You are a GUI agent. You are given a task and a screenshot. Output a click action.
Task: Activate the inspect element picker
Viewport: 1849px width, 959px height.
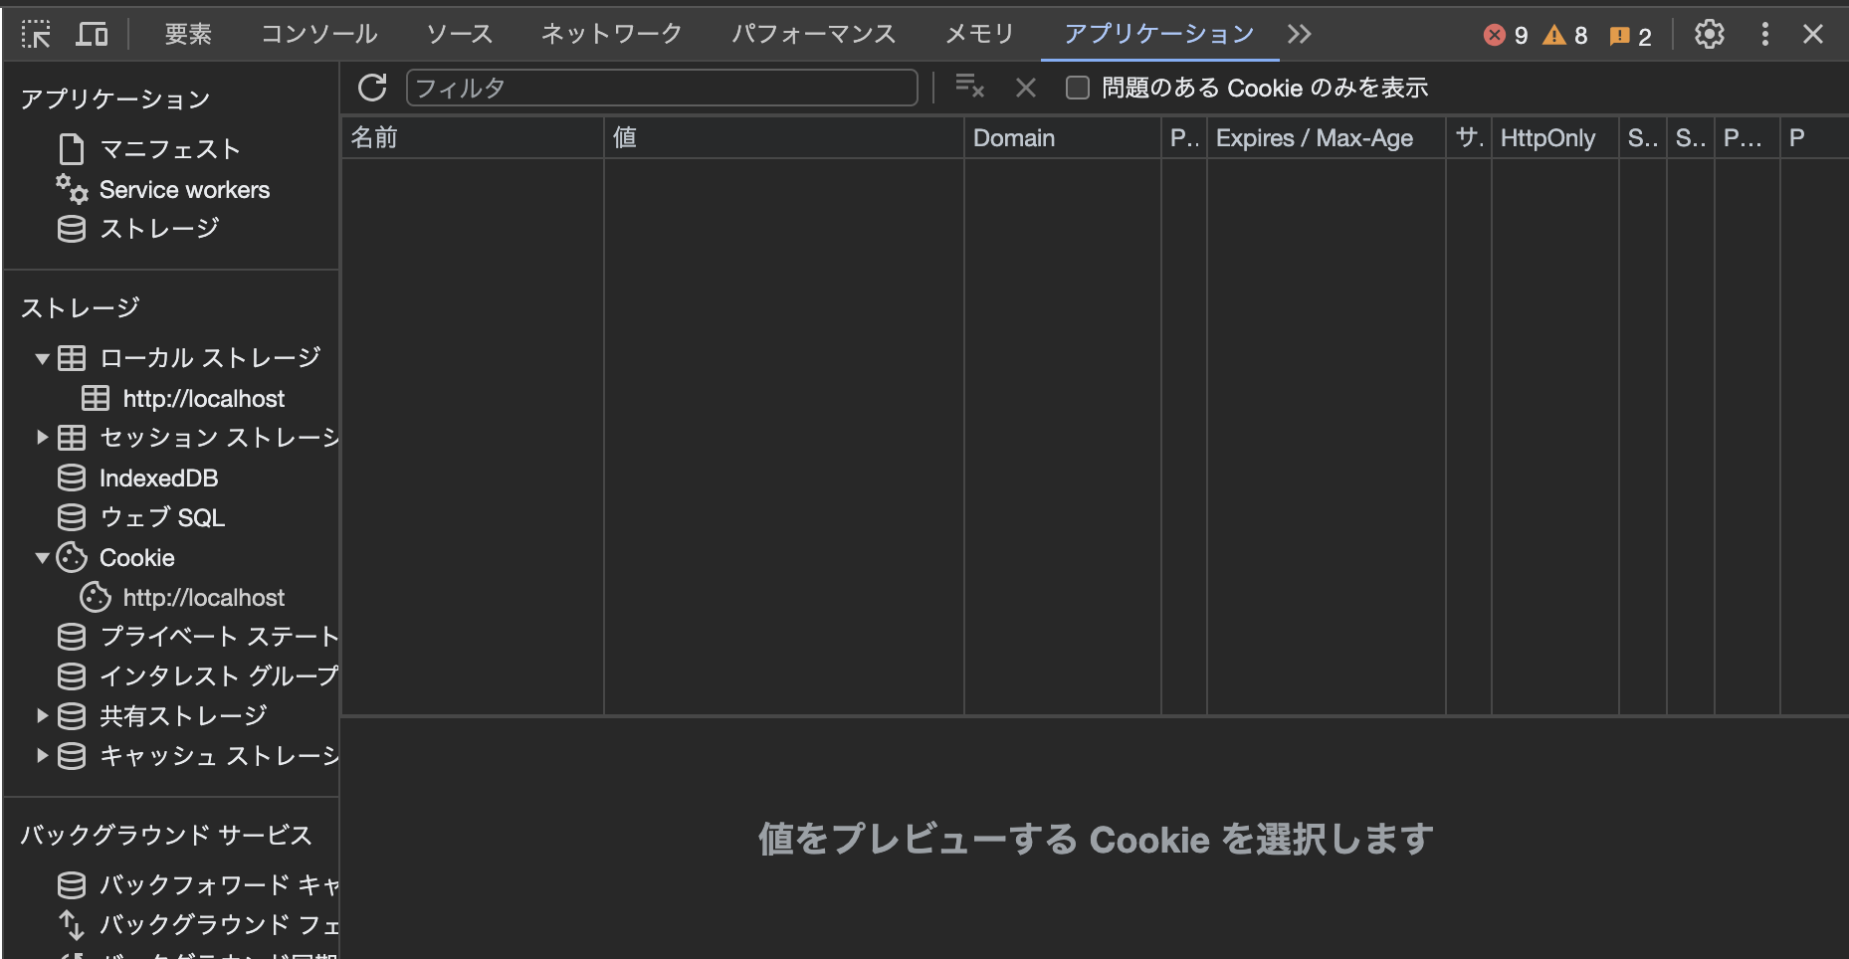point(38,33)
